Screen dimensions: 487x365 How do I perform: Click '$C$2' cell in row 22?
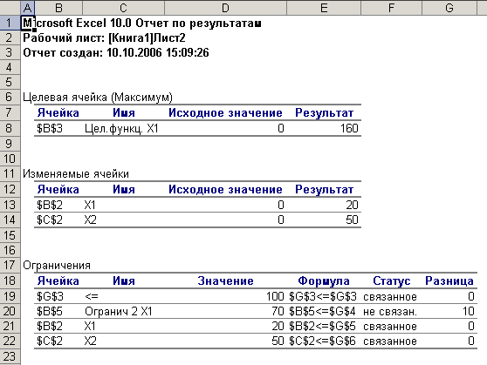tap(50, 341)
